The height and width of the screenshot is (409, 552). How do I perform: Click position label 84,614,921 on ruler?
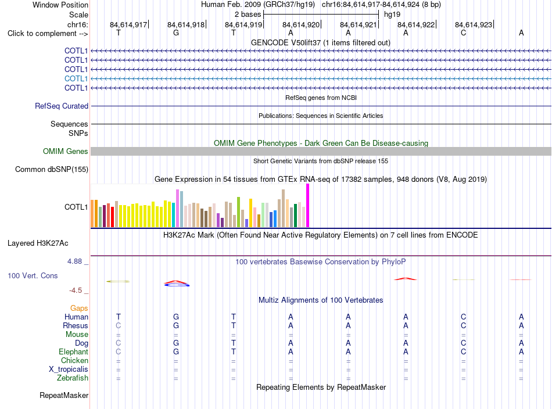click(359, 24)
